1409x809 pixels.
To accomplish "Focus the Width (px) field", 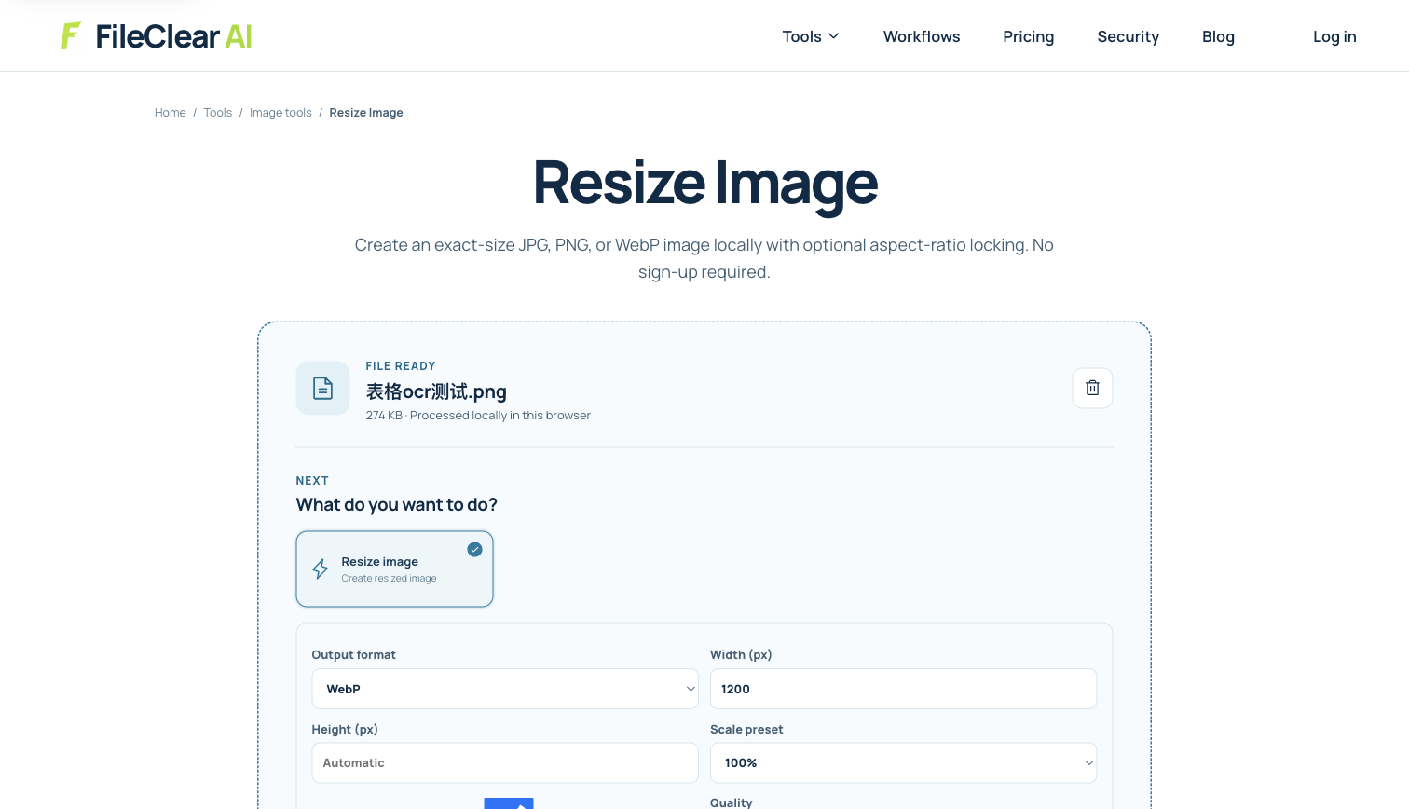I will (903, 689).
